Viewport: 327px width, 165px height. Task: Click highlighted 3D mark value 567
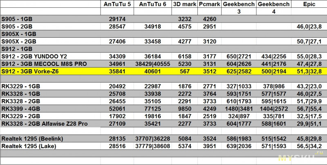coord(185,71)
